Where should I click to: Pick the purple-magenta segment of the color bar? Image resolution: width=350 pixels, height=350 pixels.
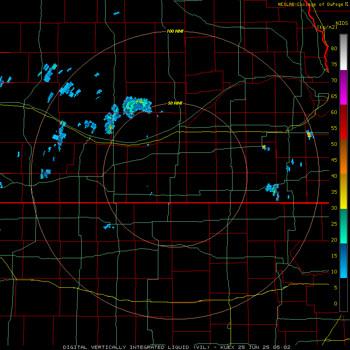[343, 87]
